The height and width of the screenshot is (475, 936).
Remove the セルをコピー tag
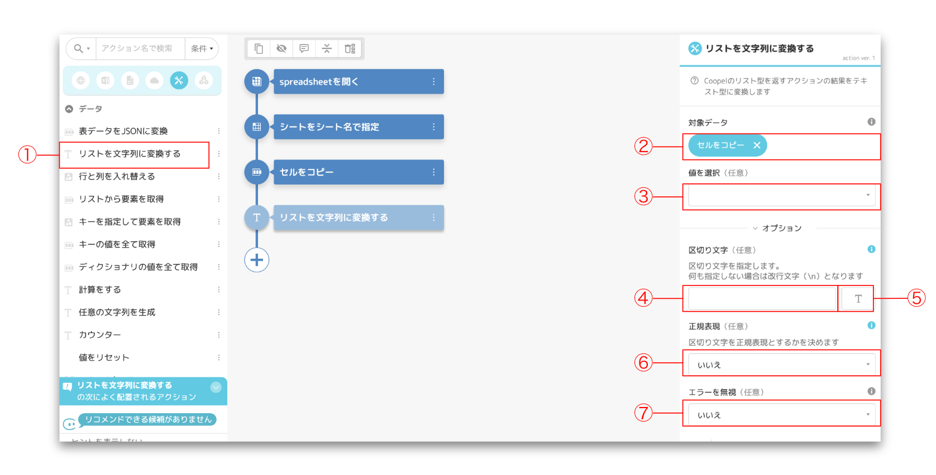(x=757, y=145)
